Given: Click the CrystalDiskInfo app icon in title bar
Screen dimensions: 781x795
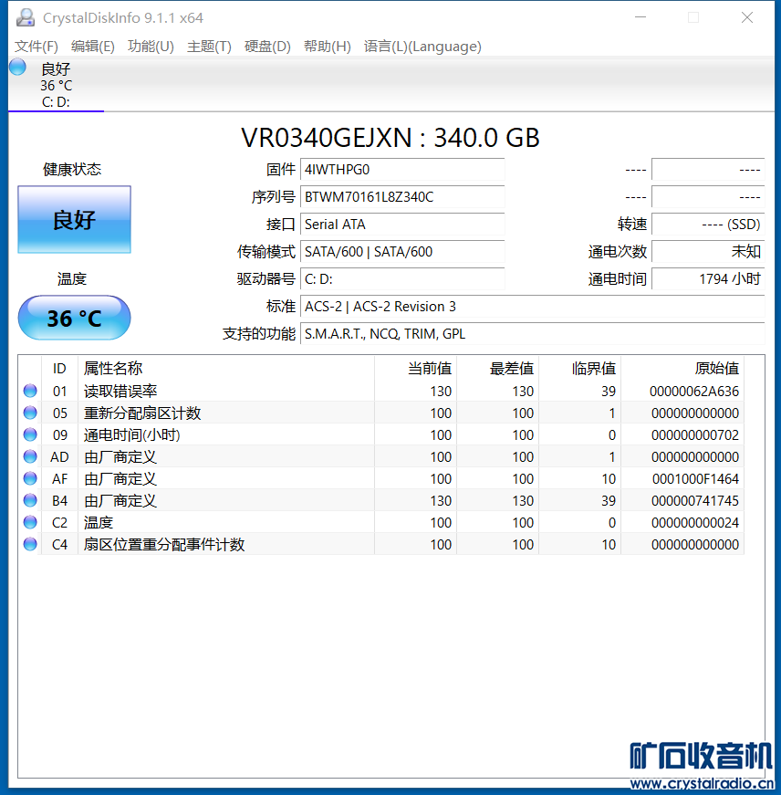Looking at the screenshot, I should [26, 17].
